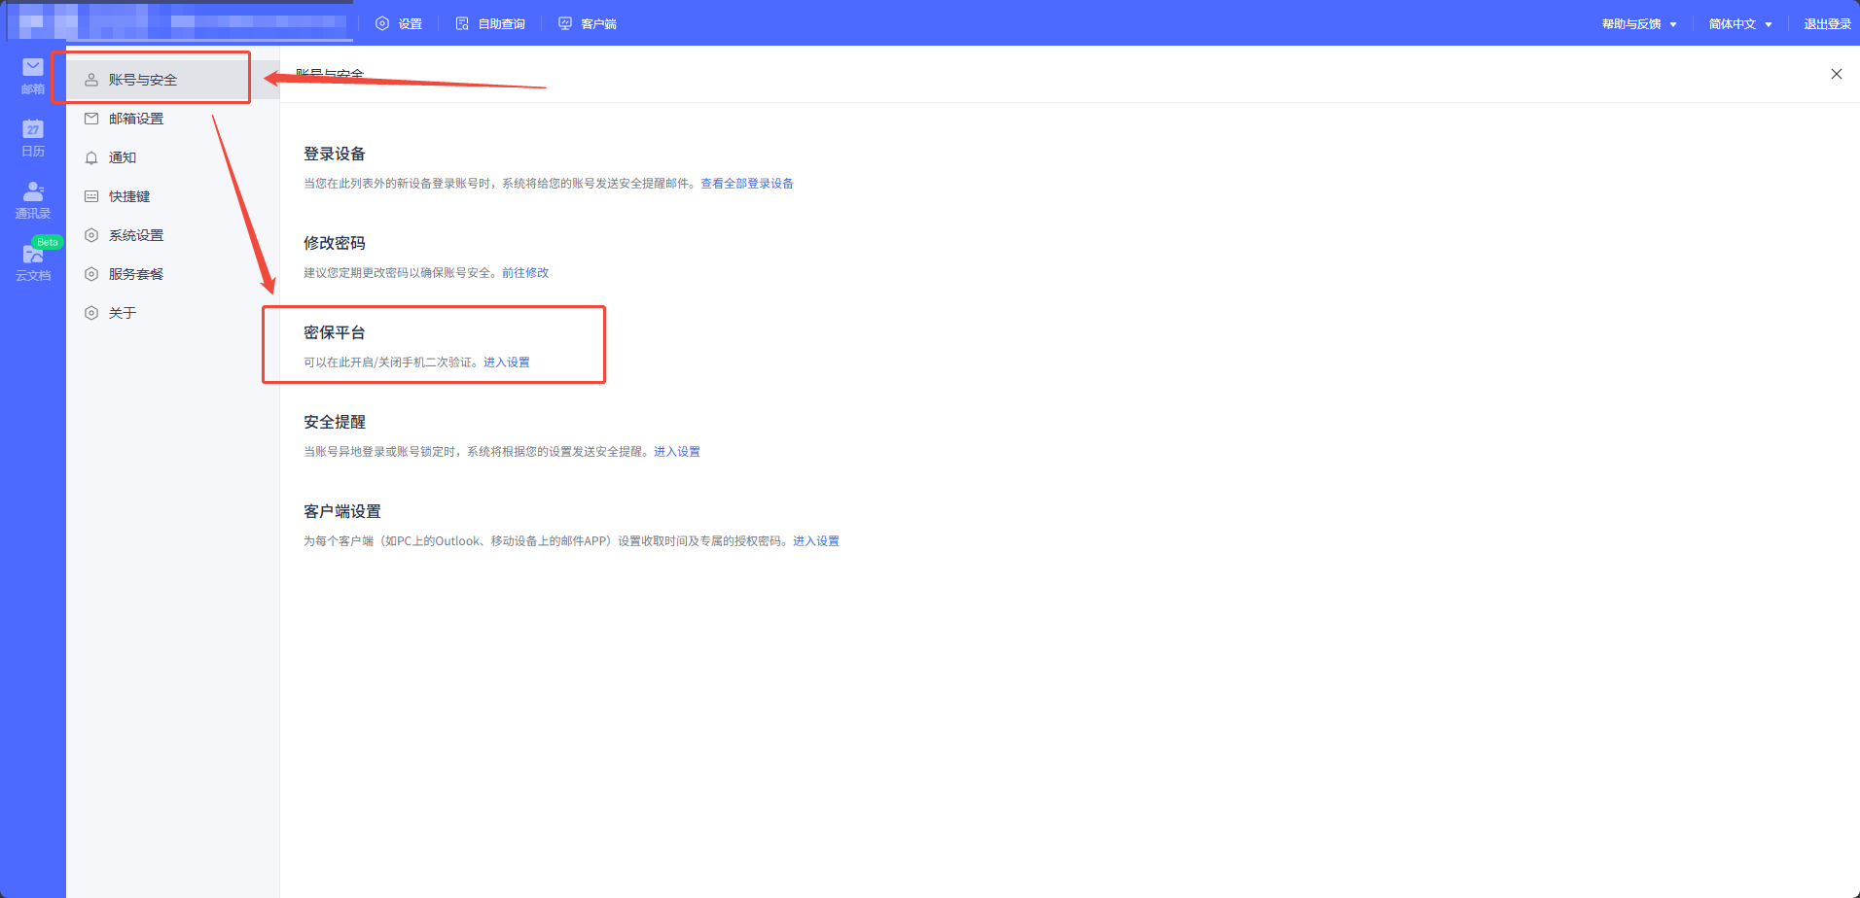
Task: Select 通知 in the settings menu
Action: pyautogui.click(x=172, y=157)
